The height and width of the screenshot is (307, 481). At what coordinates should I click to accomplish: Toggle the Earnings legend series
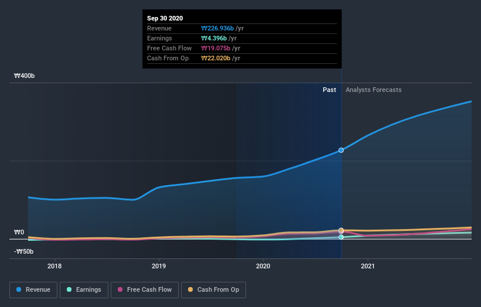click(x=84, y=290)
